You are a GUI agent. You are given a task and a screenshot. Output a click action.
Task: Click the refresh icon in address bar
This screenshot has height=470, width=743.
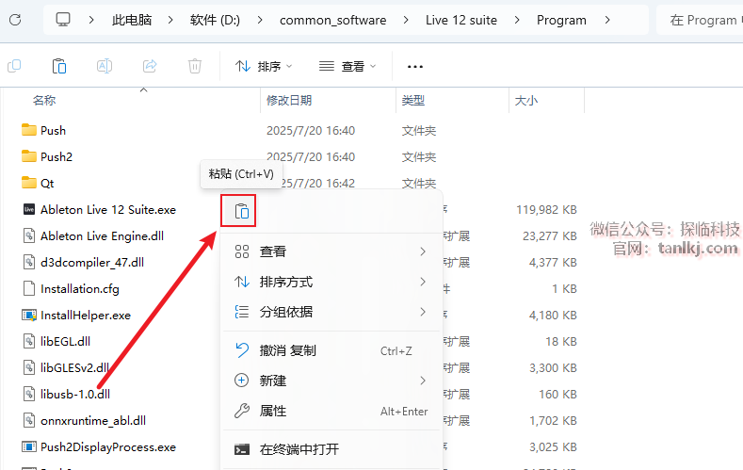[15, 20]
